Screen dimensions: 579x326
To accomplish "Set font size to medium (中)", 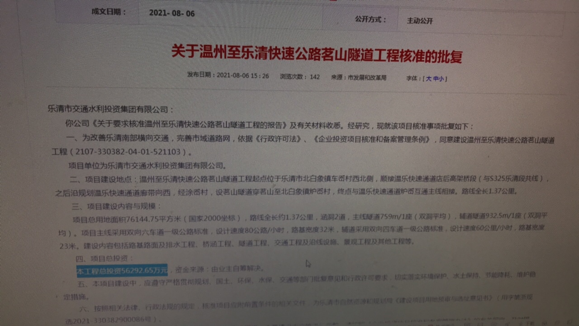I will point(436,78).
